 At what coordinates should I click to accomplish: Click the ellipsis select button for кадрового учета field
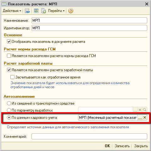coord(140,118)
